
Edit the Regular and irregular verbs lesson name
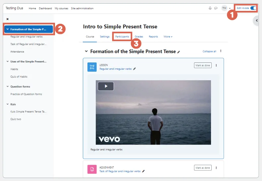pyautogui.click(x=134, y=69)
